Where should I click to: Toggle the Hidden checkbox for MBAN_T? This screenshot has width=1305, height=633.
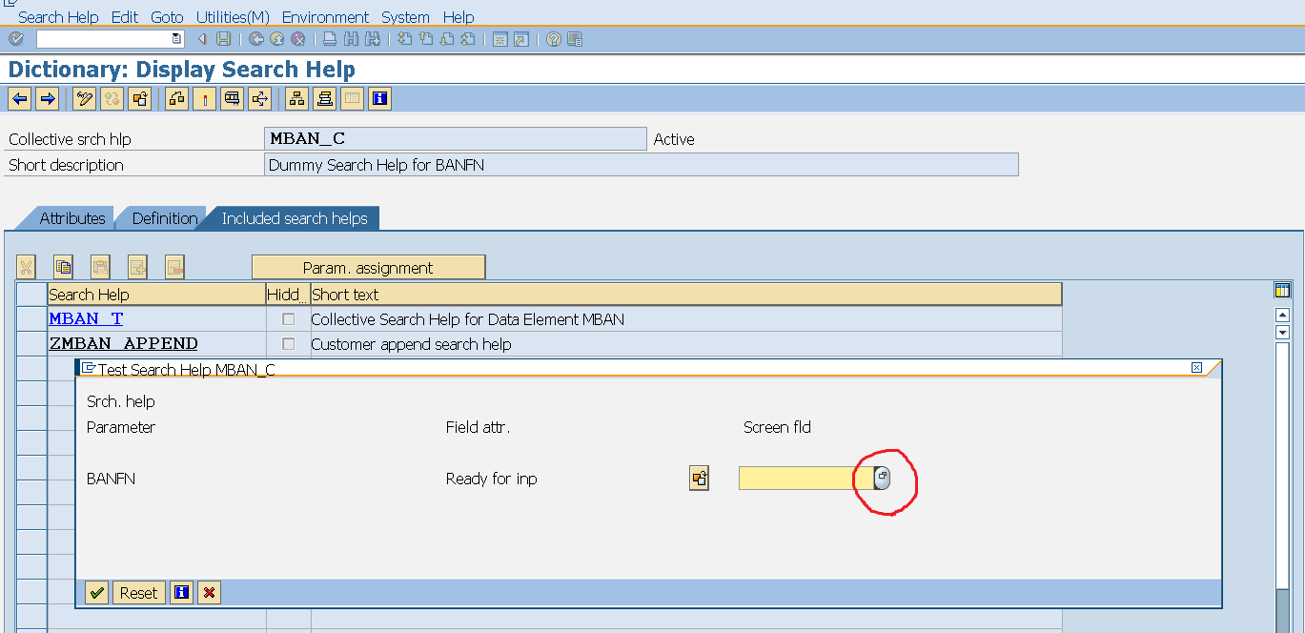(287, 319)
